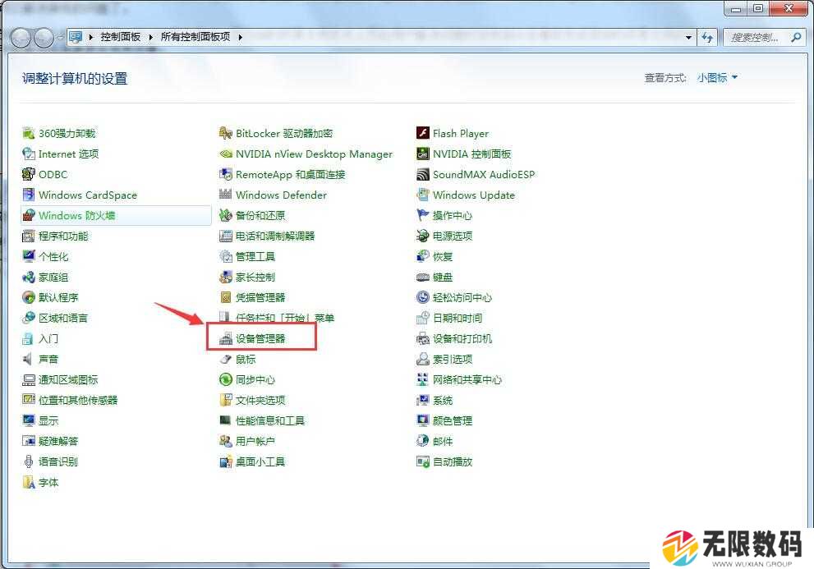Open the Flash Player icon
This screenshot has width=814, height=569.
422,134
